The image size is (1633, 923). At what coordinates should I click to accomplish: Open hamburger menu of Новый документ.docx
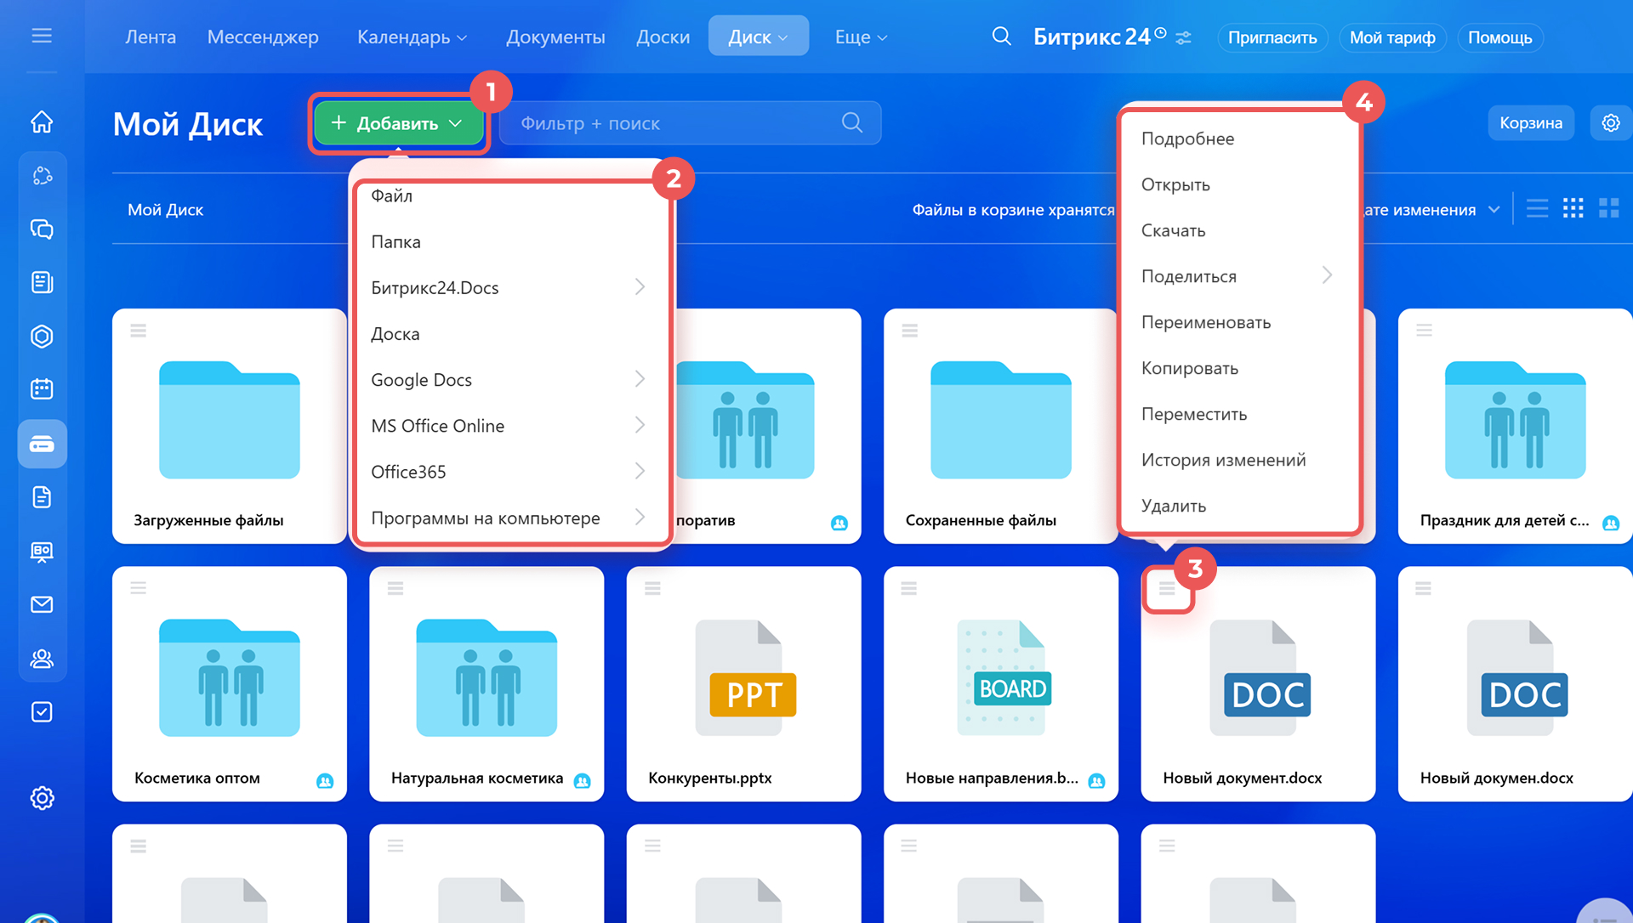tap(1167, 588)
